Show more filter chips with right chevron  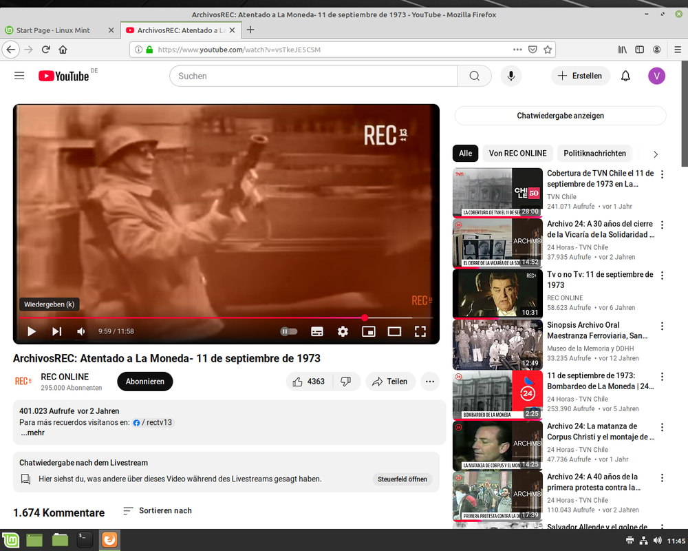pos(656,154)
